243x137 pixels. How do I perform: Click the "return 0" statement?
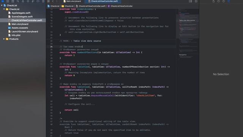point(69,75)
